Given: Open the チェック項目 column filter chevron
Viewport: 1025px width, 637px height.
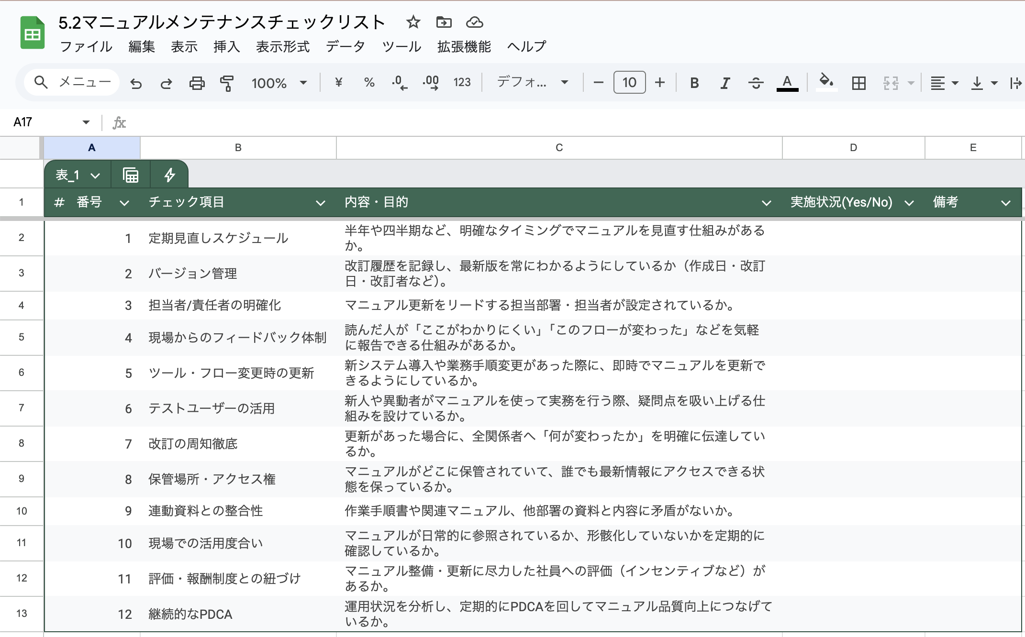Looking at the screenshot, I should [322, 203].
